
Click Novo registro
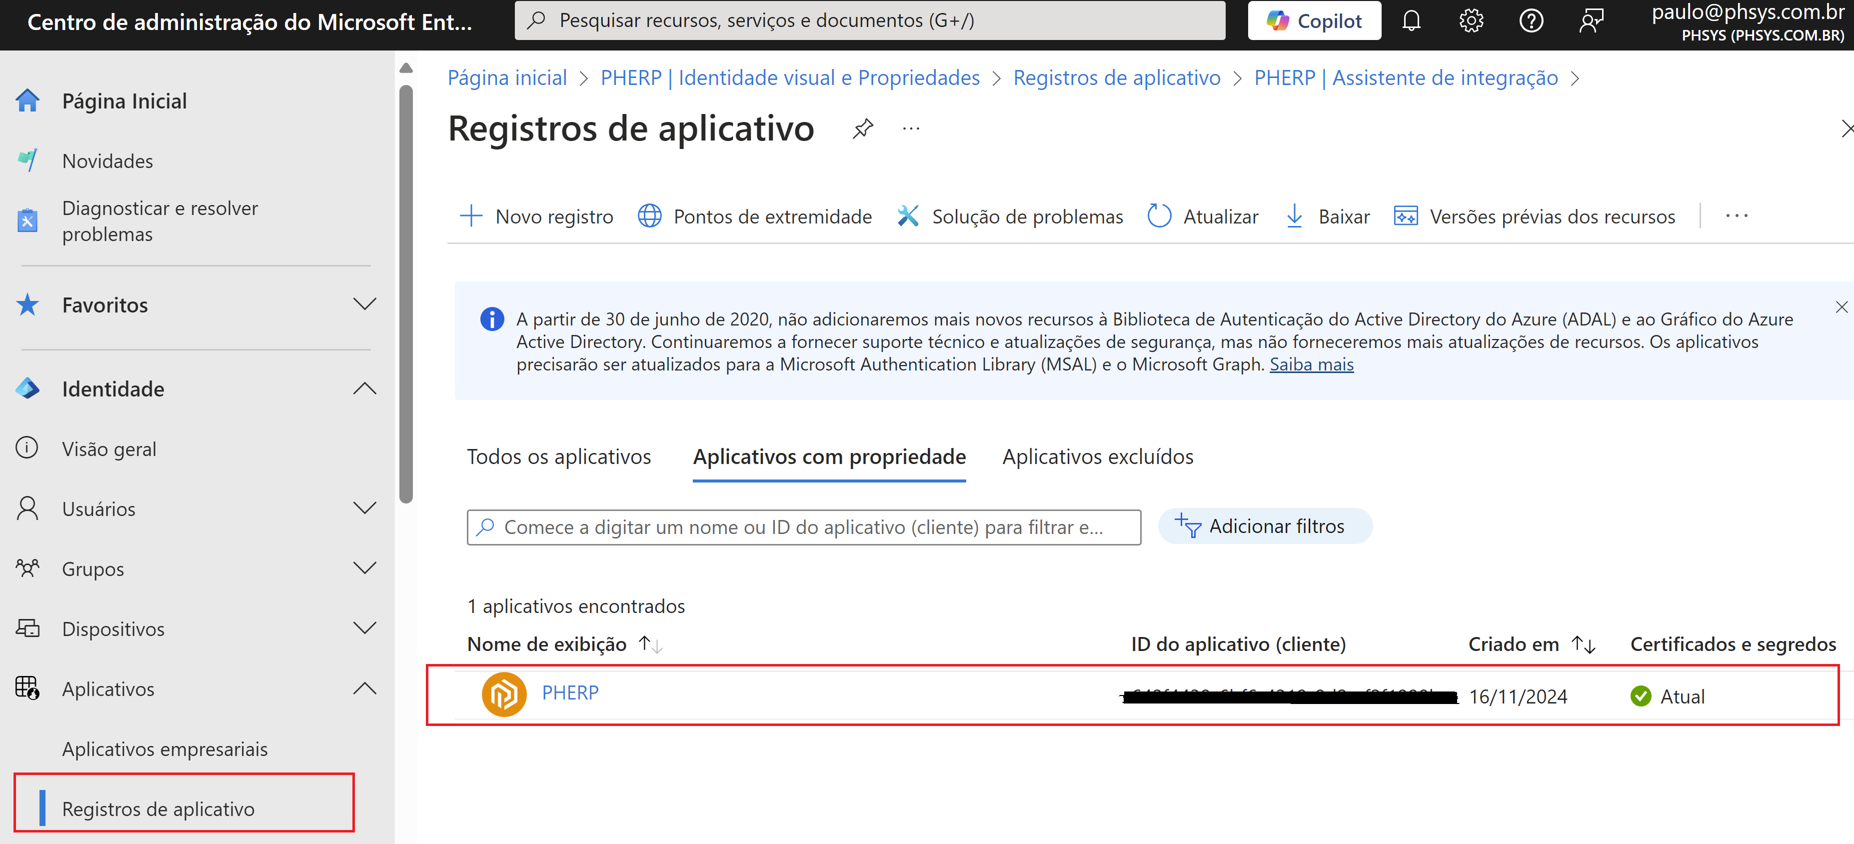536,216
